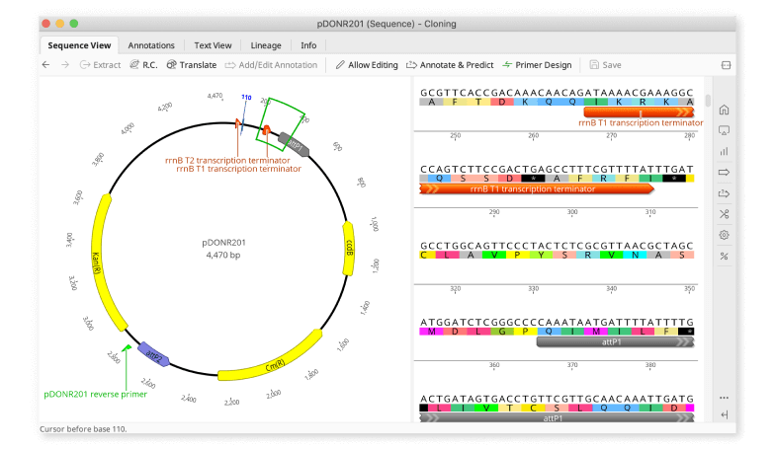
Task: Open the Lineage tab
Action: (265, 45)
